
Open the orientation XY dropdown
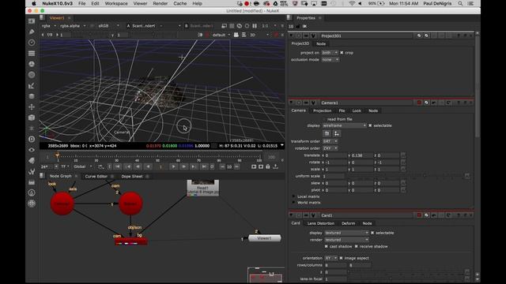[x=331, y=258]
